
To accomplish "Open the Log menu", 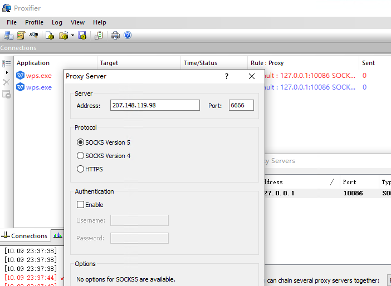I will [x=57, y=22].
